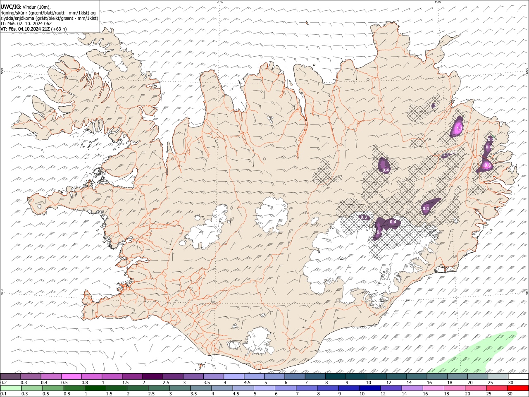Viewport: 529px width, 397px height.
Task: Click the 0.8 precipitation value near east coast
Action: [x=487, y=165]
